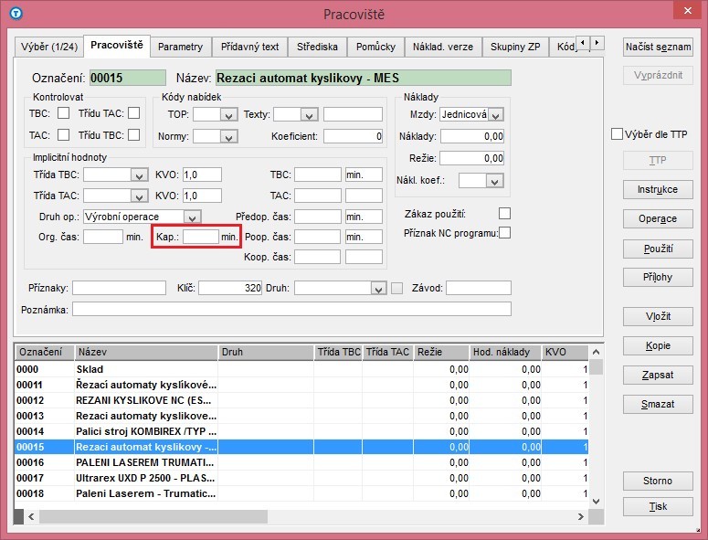708x540 pixels.
Task: Expand the Třída TBC dropdown
Action: 139,175
